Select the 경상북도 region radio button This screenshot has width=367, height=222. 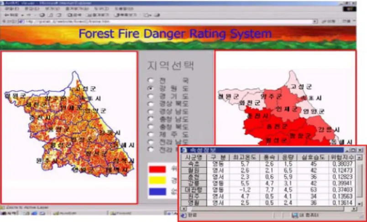(151, 104)
